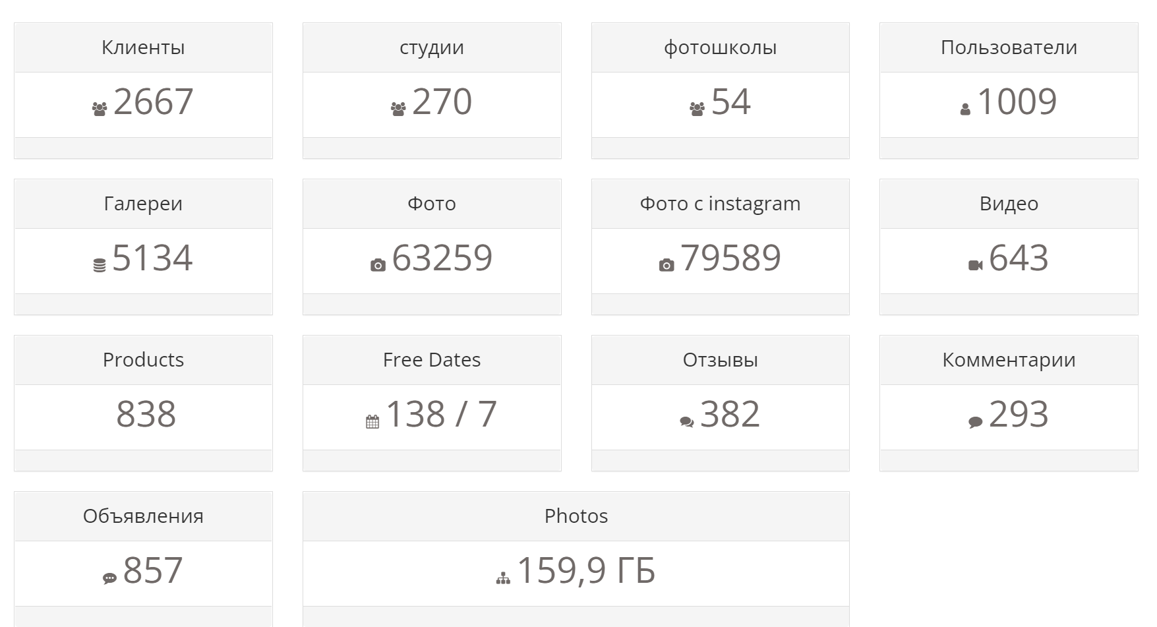Open the Клиенты panel header
This screenshot has width=1157, height=627.
pyautogui.click(x=143, y=47)
